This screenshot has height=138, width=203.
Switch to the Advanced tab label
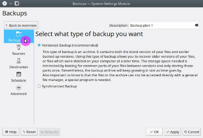[x=19, y=94]
